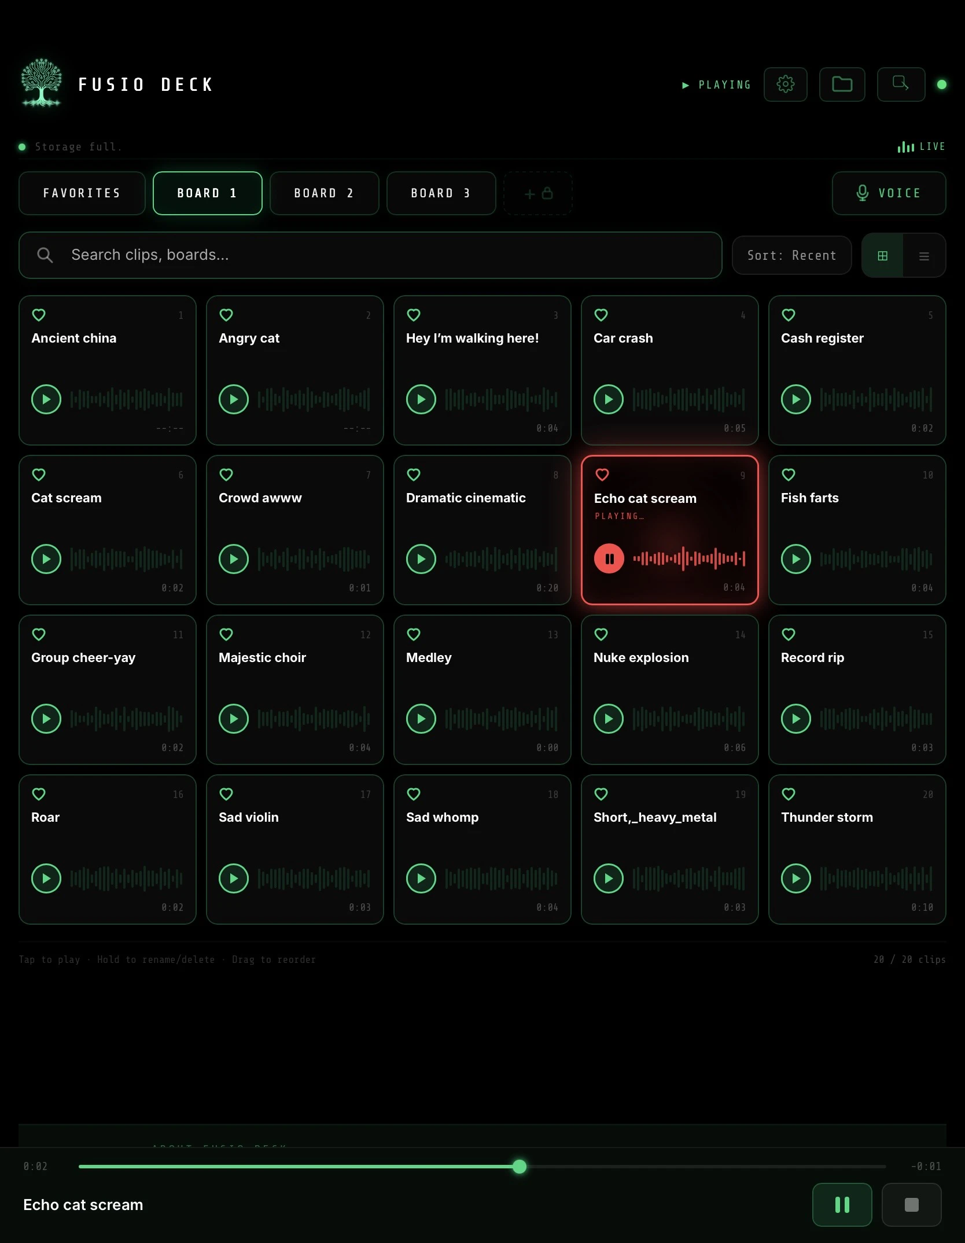The height and width of the screenshot is (1243, 965).
Task: Click the Sad violin clip title
Action: tap(249, 817)
